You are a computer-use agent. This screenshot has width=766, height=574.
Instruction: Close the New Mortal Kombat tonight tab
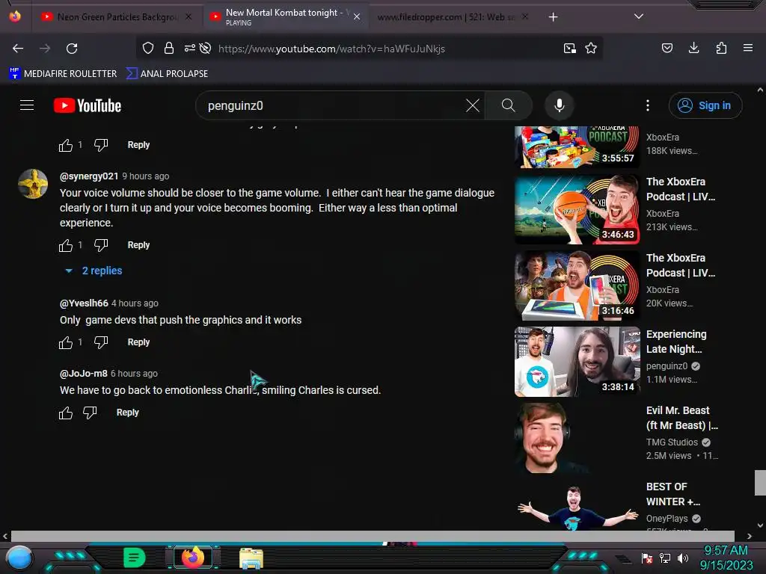tap(357, 16)
